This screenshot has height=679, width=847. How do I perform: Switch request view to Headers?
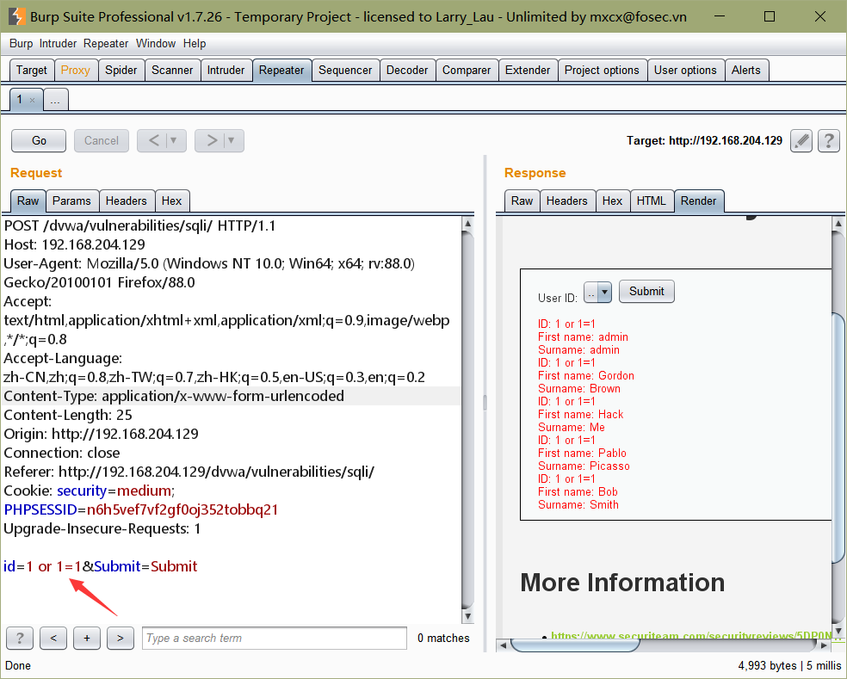[127, 201]
